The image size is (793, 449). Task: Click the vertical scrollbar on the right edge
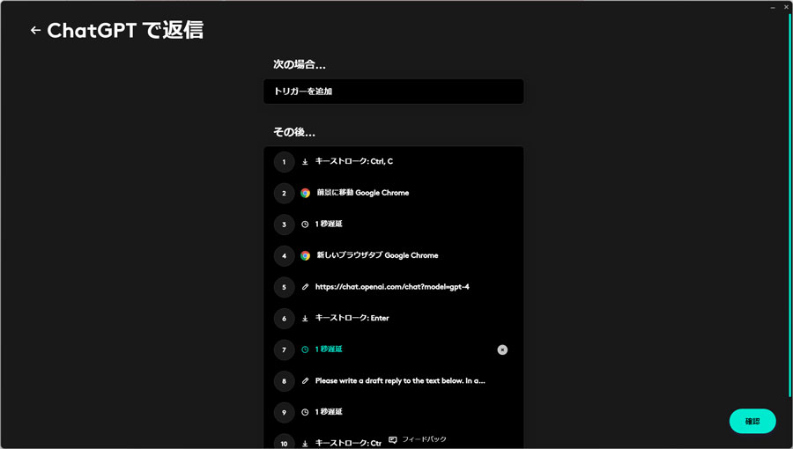(x=790, y=202)
